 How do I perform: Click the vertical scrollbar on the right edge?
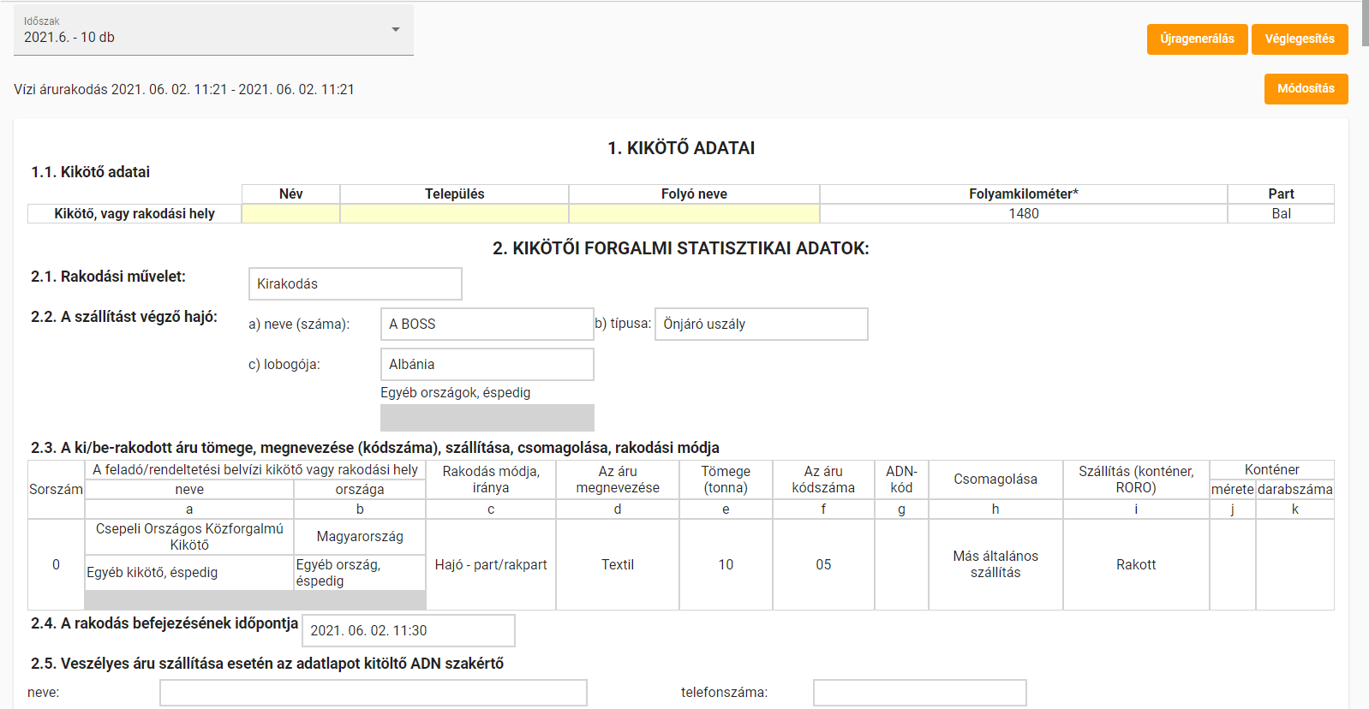pyautogui.click(x=1365, y=26)
